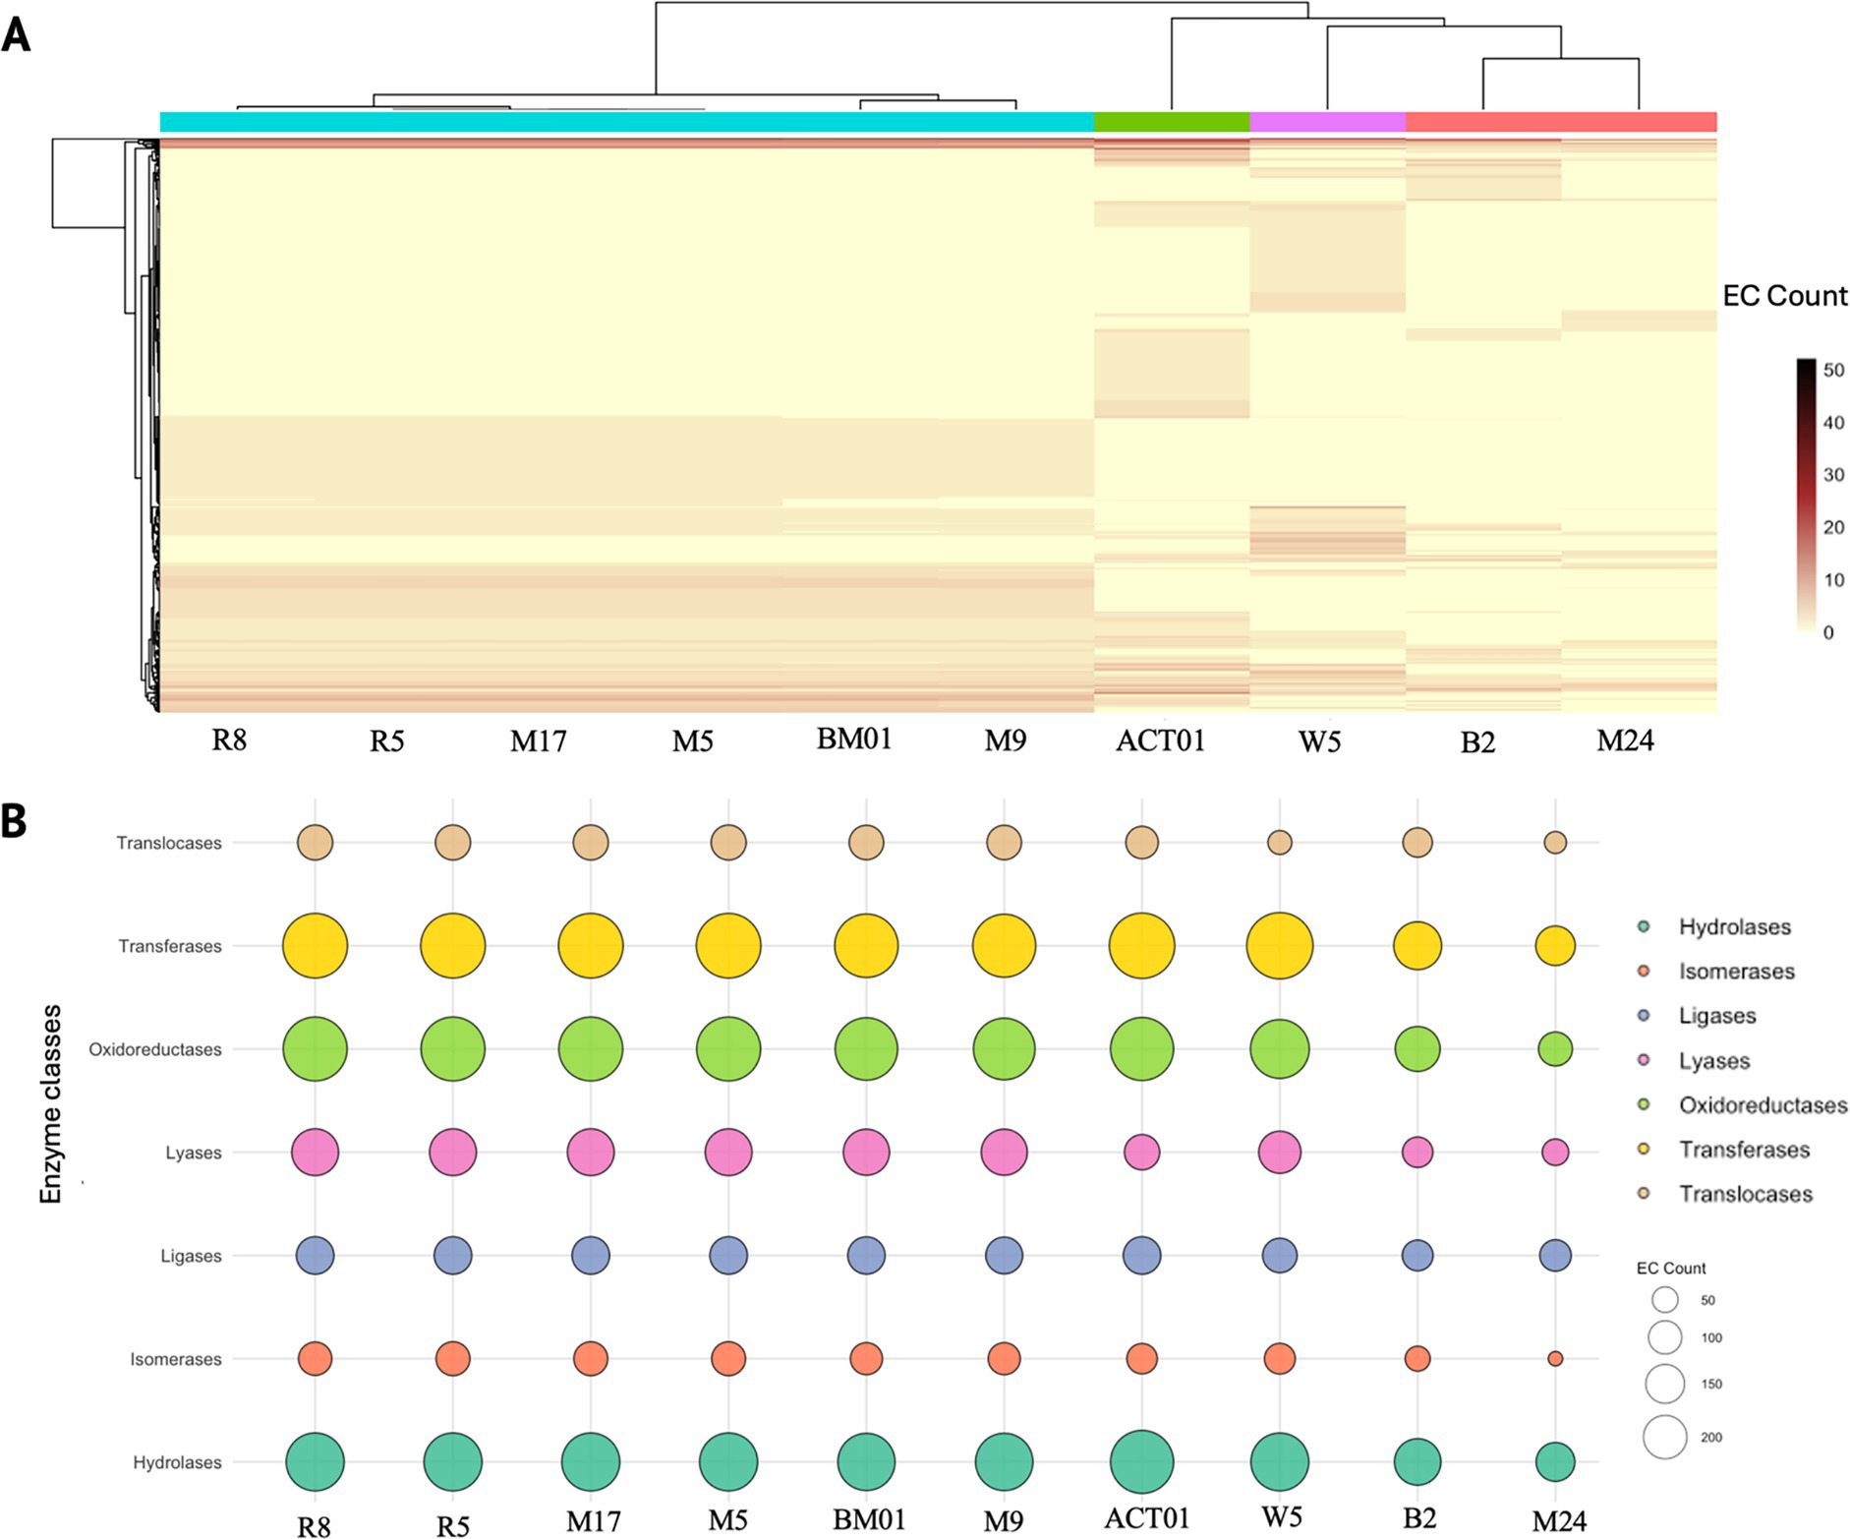The width and height of the screenshot is (1850, 1539).
Task: Click the Isomerases y-axis label
Action: coord(176,1359)
